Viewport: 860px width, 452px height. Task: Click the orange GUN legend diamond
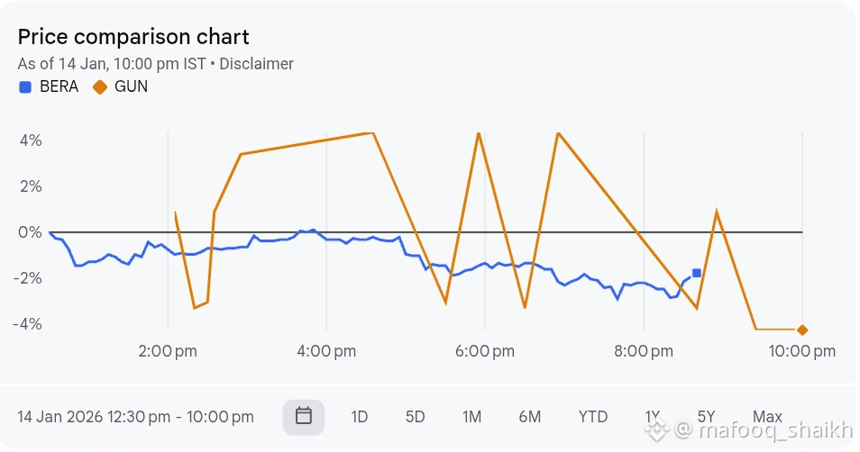pos(100,87)
